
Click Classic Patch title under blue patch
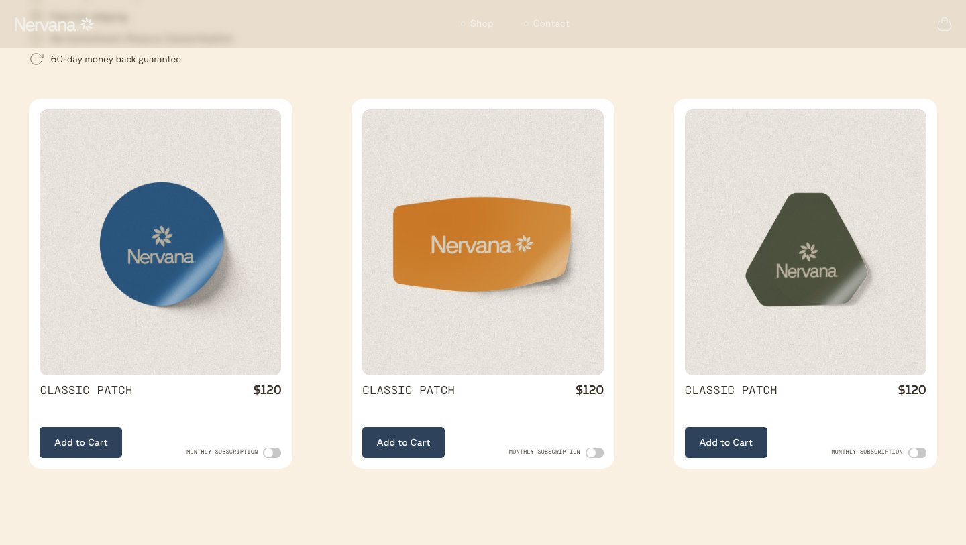[x=86, y=390]
